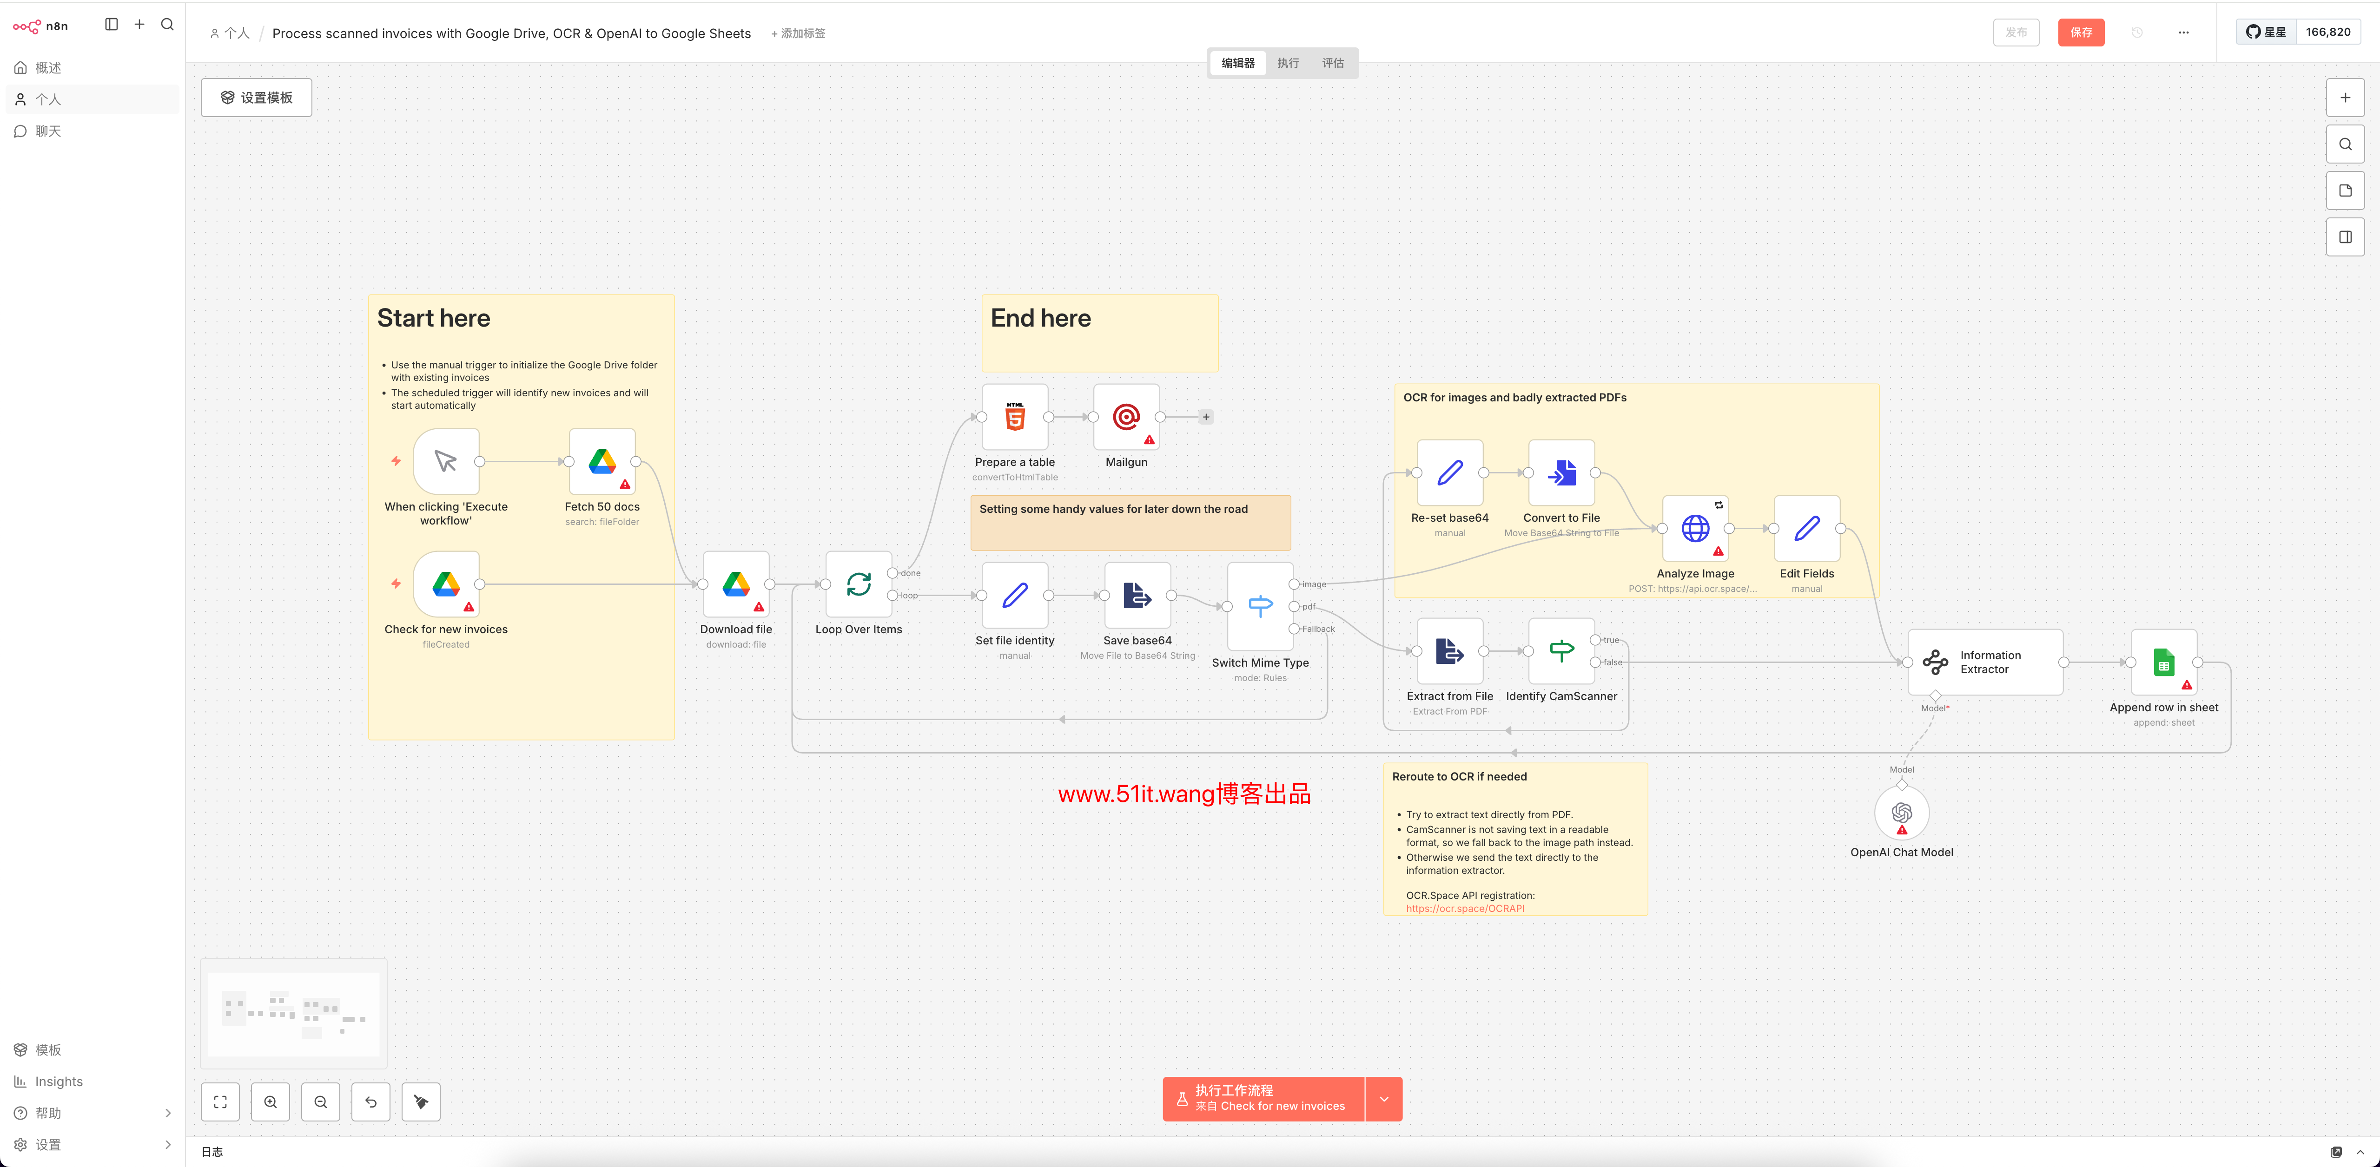This screenshot has width=2380, height=1167.
Task: Open the Switch Mime Type node
Action: 1260,607
